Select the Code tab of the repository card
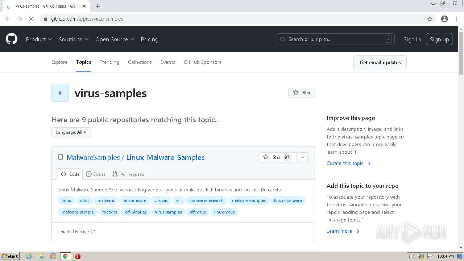 (x=70, y=174)
